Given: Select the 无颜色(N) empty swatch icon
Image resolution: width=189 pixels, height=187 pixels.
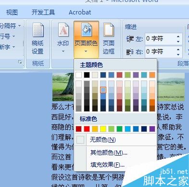Looking at the screenshot, I should 80,140.
